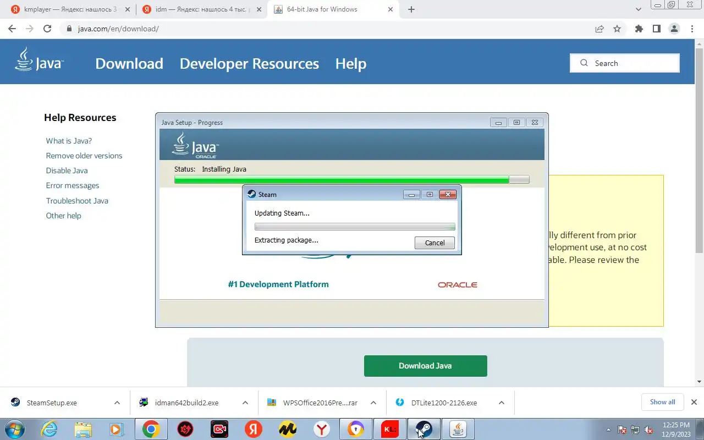
Task: Open the media player taskbar icon
Action: (x=116, y=430)
